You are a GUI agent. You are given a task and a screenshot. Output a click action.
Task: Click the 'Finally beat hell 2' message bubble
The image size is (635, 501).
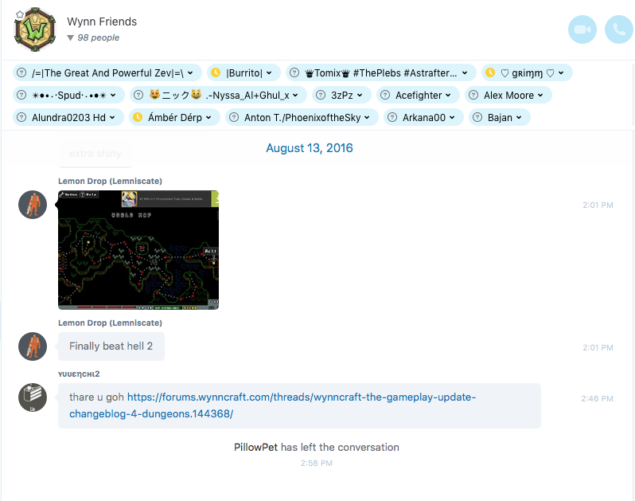pyautogui.click(x=111, y=346)
